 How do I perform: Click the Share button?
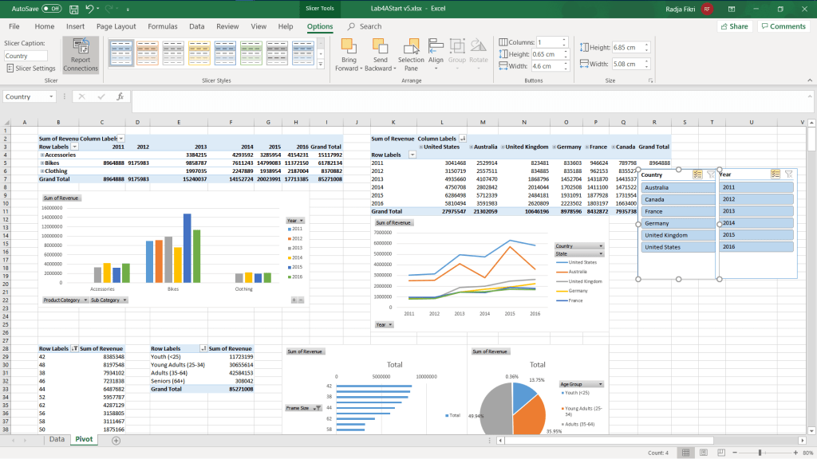click(x=734, y=26)
